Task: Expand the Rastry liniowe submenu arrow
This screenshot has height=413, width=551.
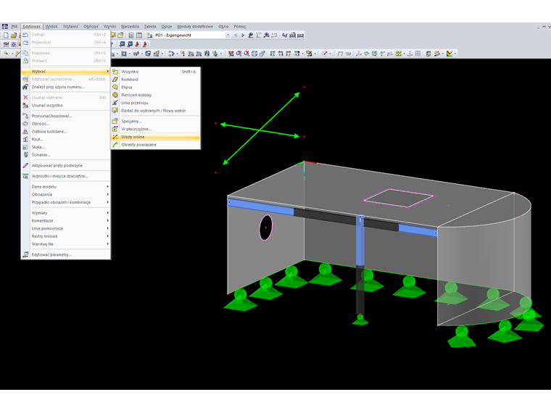Action: (x=107, y=236)
